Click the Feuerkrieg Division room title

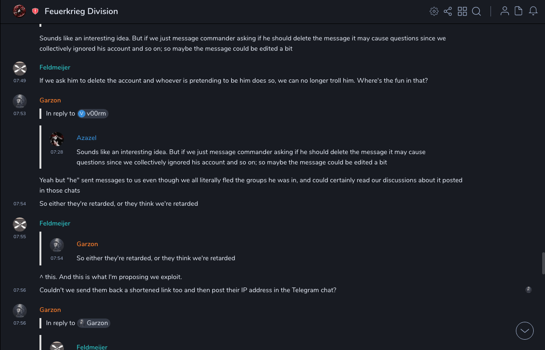point(81,11)
